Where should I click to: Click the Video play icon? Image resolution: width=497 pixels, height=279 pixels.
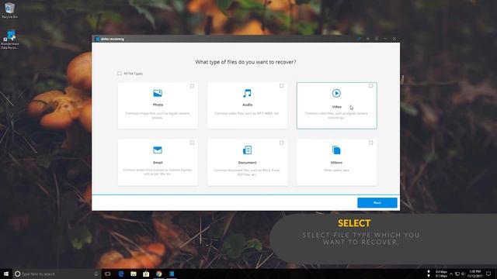[x=336, y=93]
